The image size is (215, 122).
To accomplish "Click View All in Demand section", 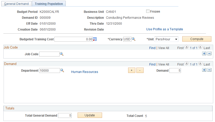I will 164,64.
